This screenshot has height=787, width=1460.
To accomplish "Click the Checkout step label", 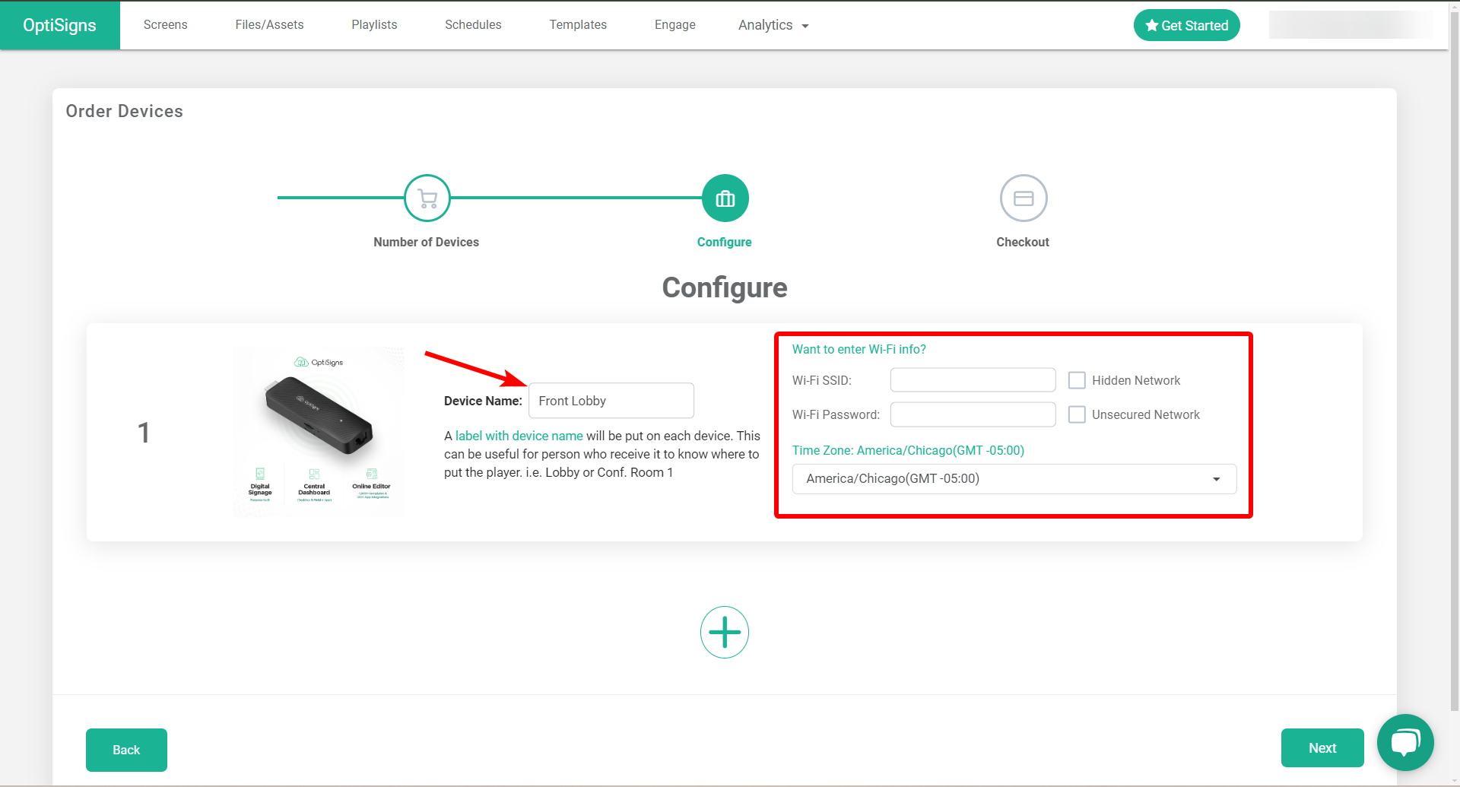I will [1023, 242].
